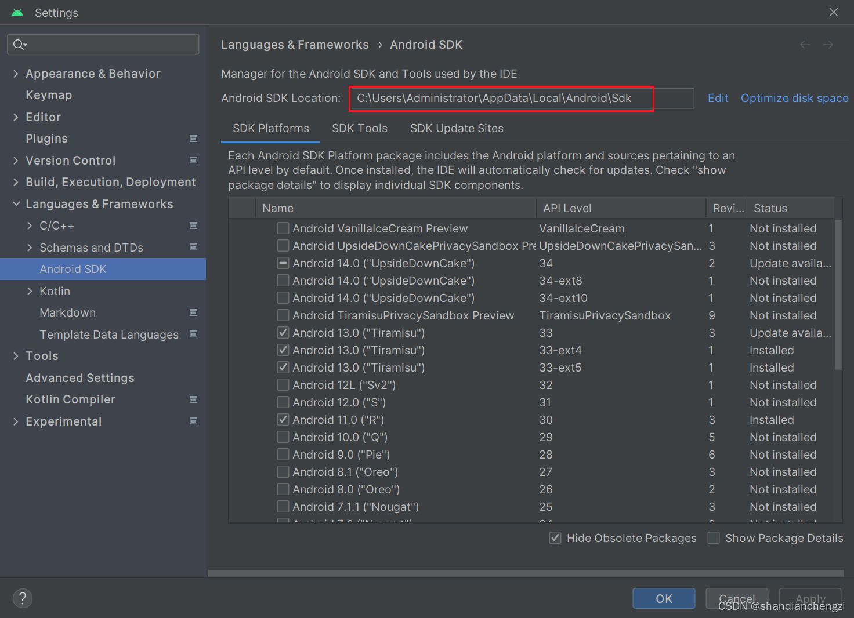854x618 pixels.
Task: Toggle the Android 14.0 API 34 checkbox
Action: coord(283,263)
